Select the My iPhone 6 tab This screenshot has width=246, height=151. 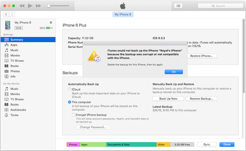click(x=123, y=14)
